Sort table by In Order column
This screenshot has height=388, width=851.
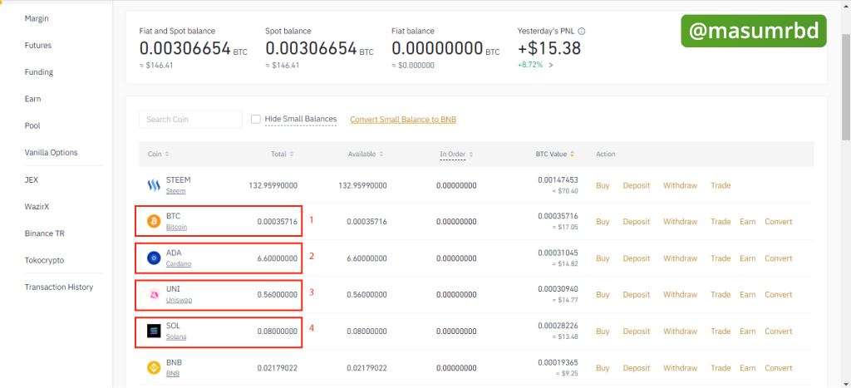(456, 154)
